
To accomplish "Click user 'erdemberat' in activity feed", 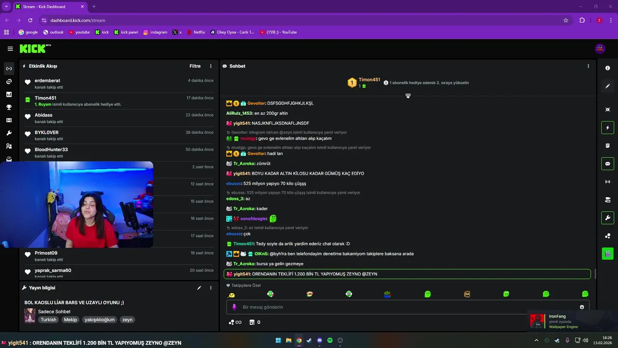I will point(47,81).
